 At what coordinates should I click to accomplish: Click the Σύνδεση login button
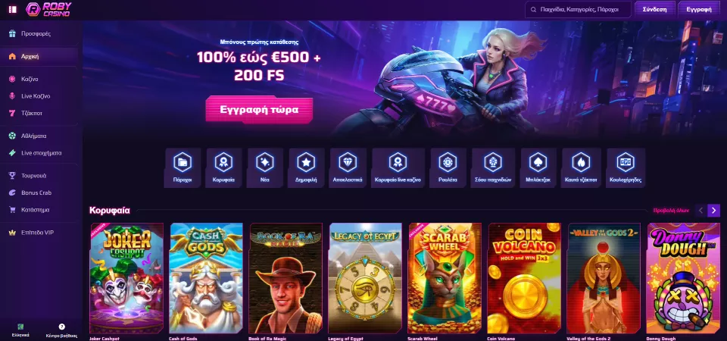coord(654,9)
